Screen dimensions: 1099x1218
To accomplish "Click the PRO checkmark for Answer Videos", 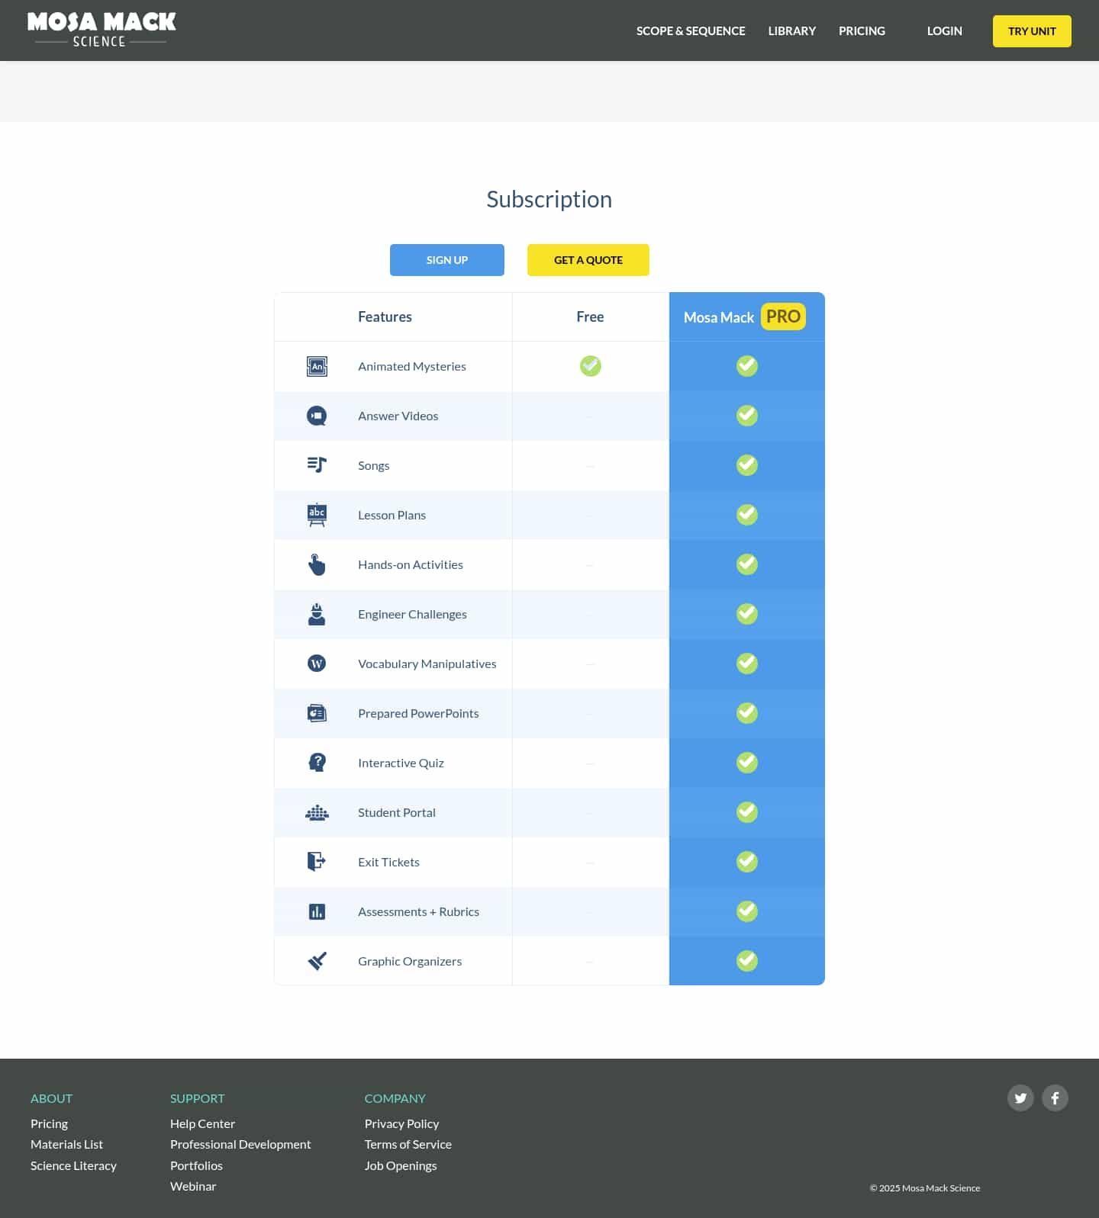I will point(747,416).
